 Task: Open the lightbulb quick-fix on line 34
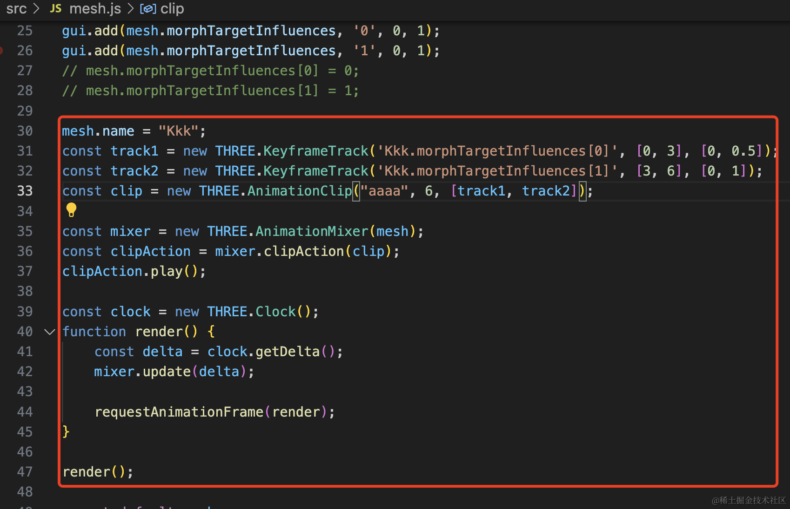[71, 210]
